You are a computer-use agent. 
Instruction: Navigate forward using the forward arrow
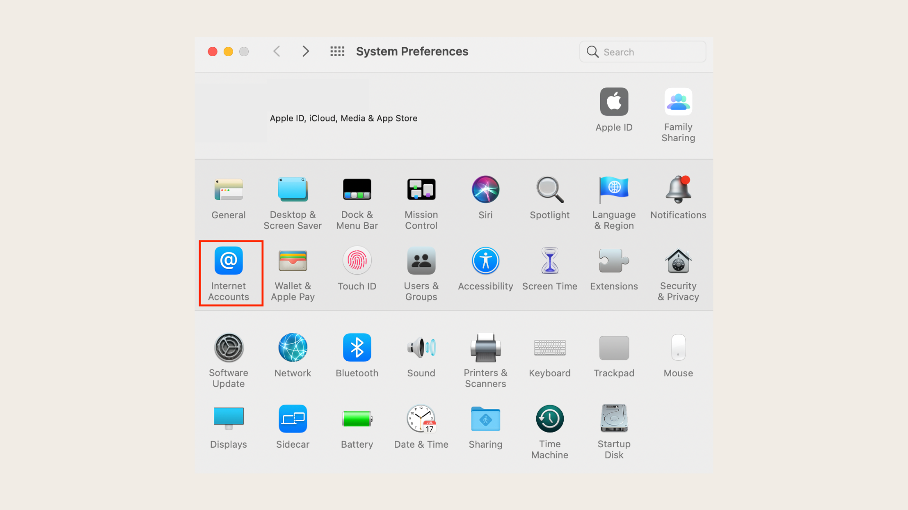[x=306, y=51]
